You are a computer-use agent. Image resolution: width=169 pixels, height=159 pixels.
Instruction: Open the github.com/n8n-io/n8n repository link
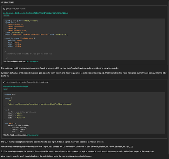[x=16, y=9]
